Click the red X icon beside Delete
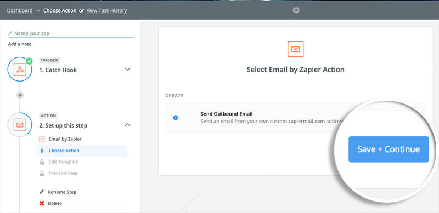 click(42, 203)
